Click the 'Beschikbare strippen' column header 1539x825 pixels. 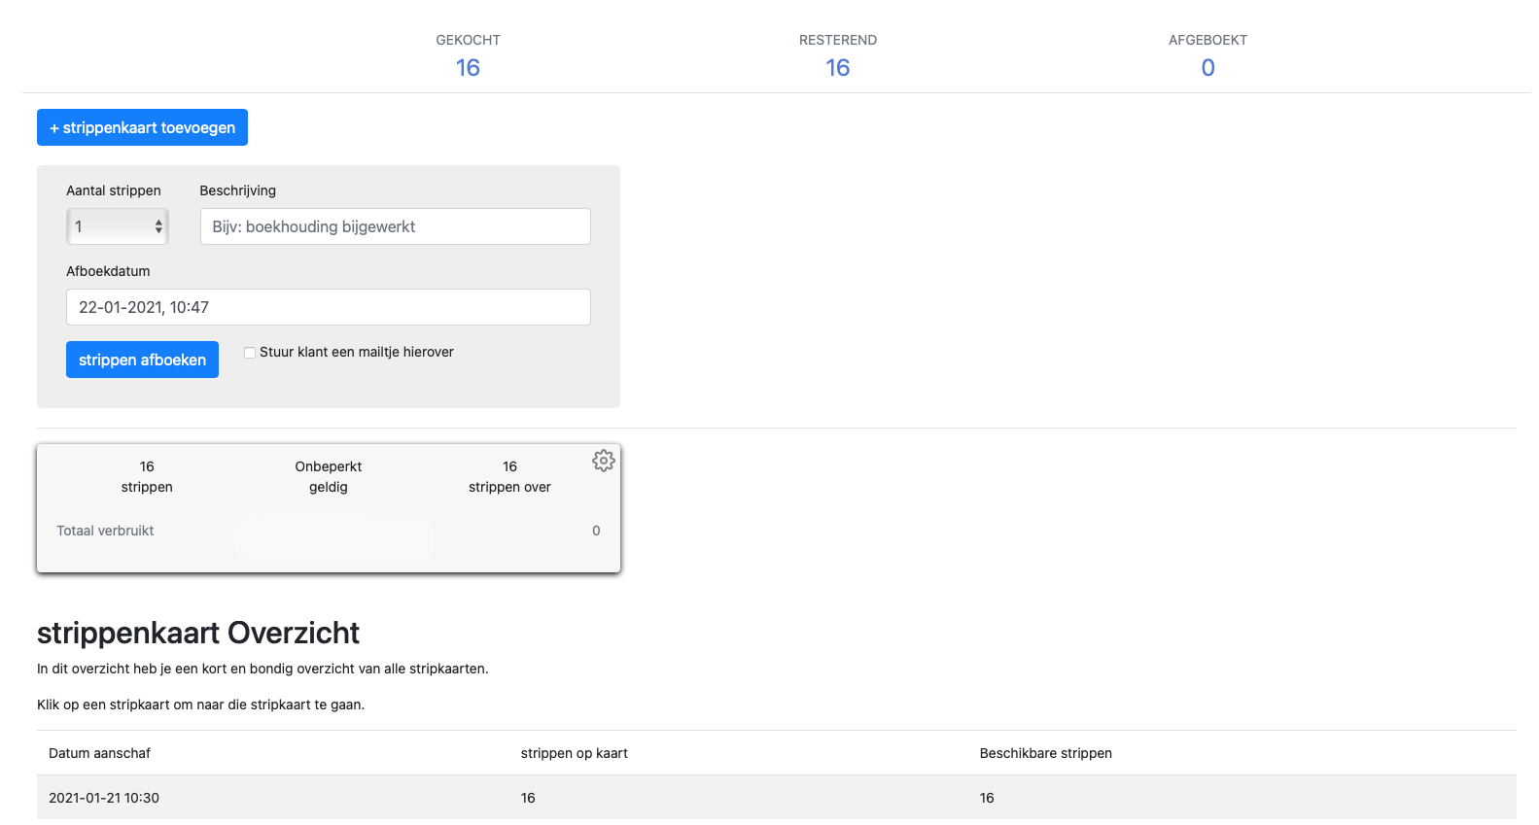(x=1045, y=753)
